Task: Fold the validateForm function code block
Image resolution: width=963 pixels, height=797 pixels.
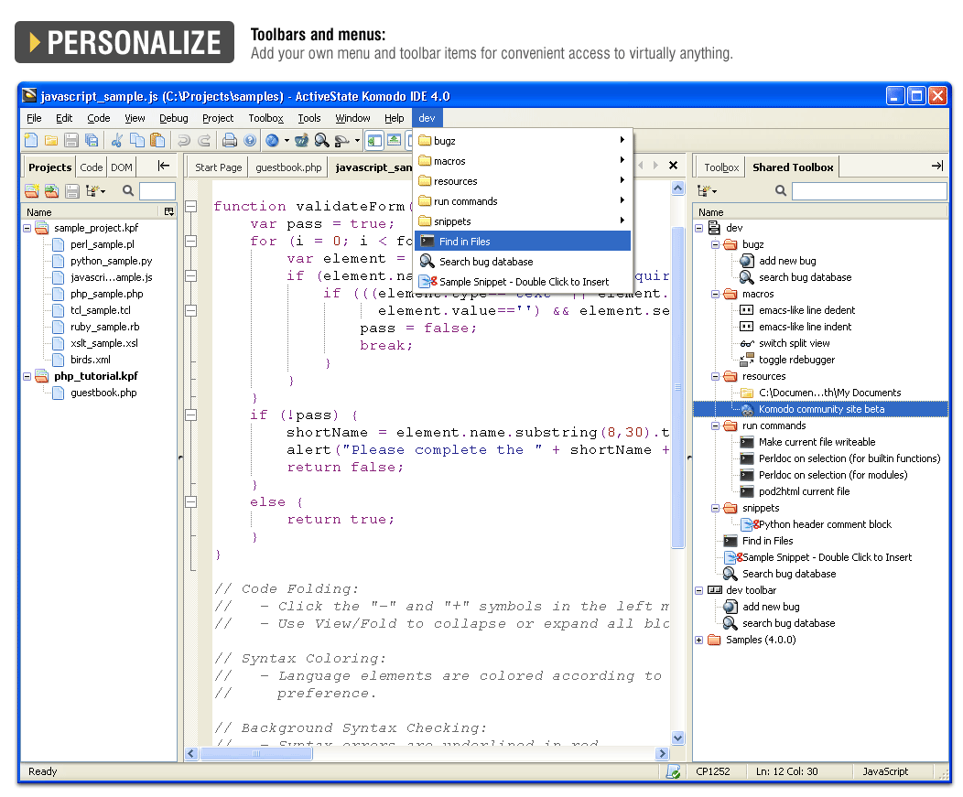Action: click(x=191, y=206)
